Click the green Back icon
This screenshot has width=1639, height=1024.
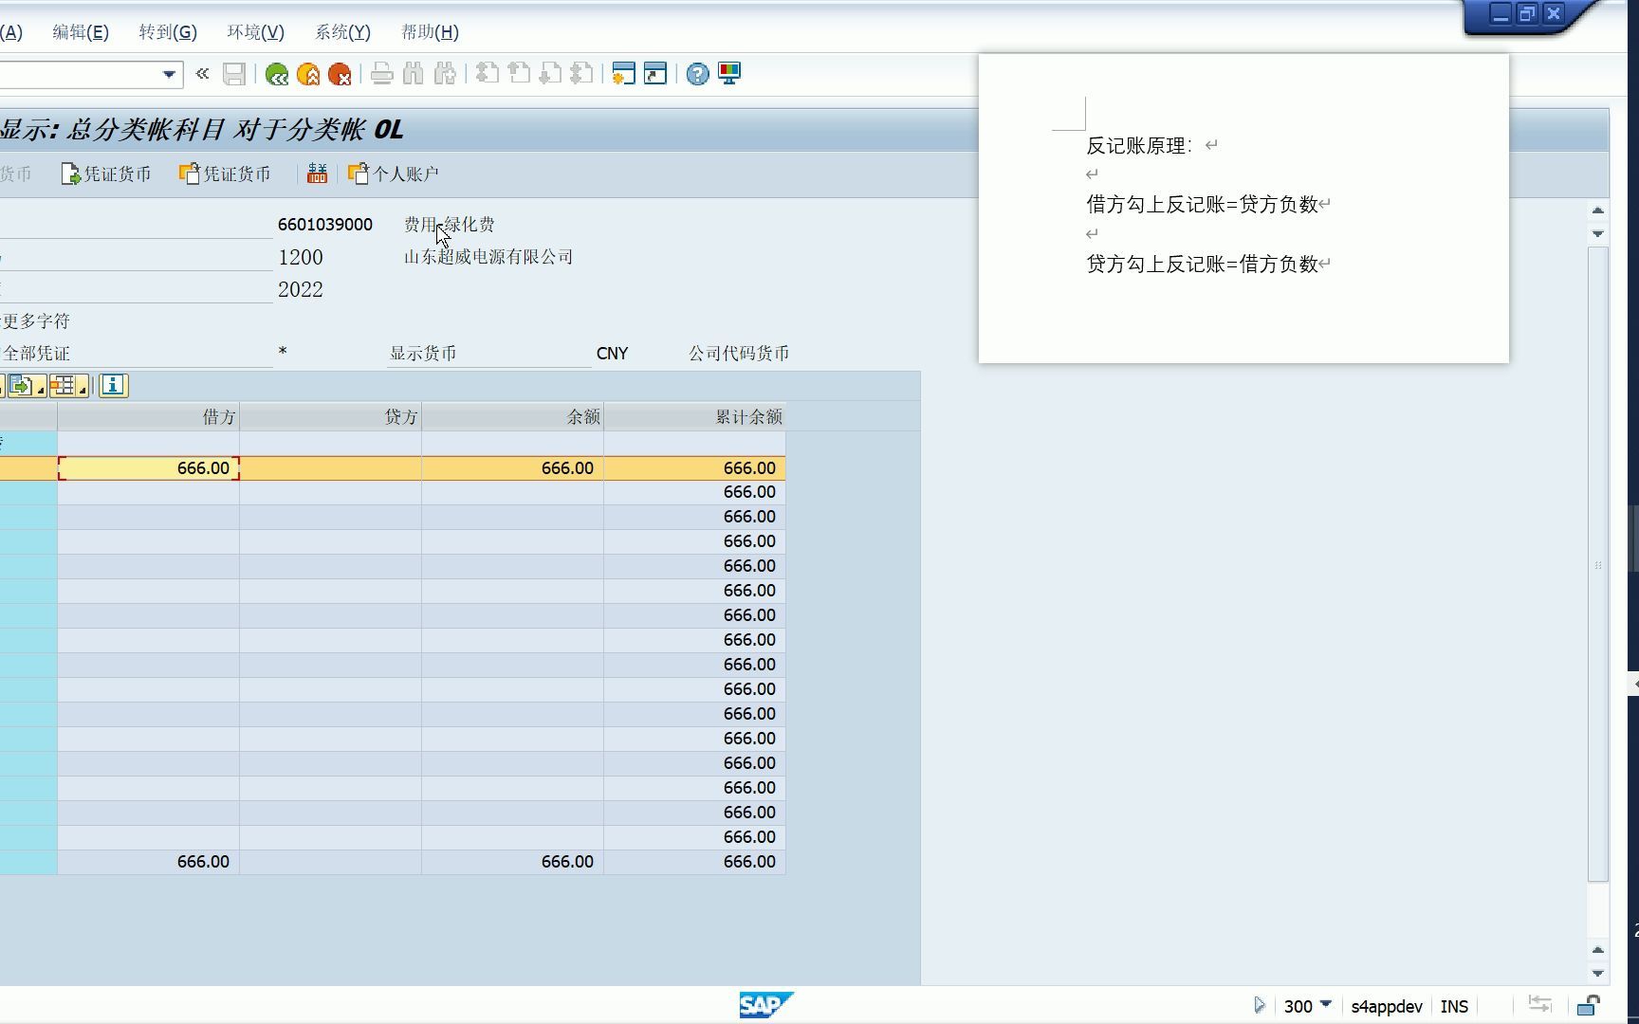277,74
